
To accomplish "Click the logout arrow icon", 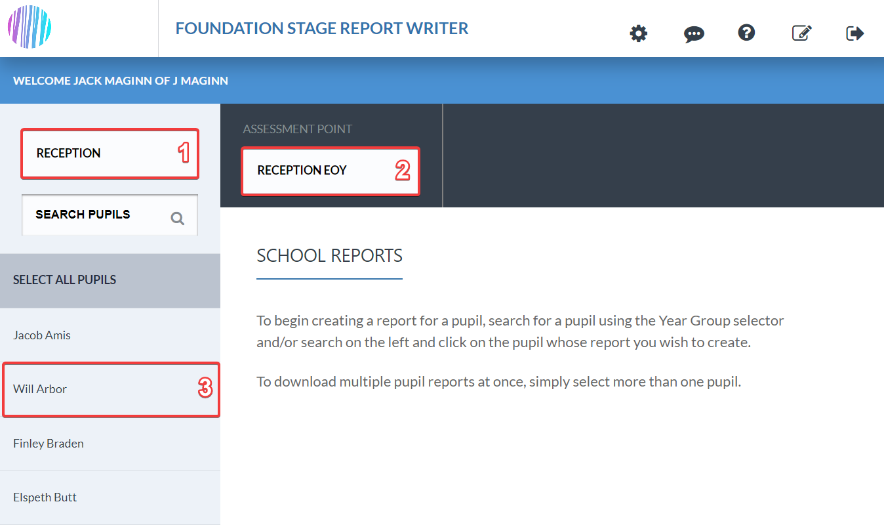I will [x=855, y=33].
